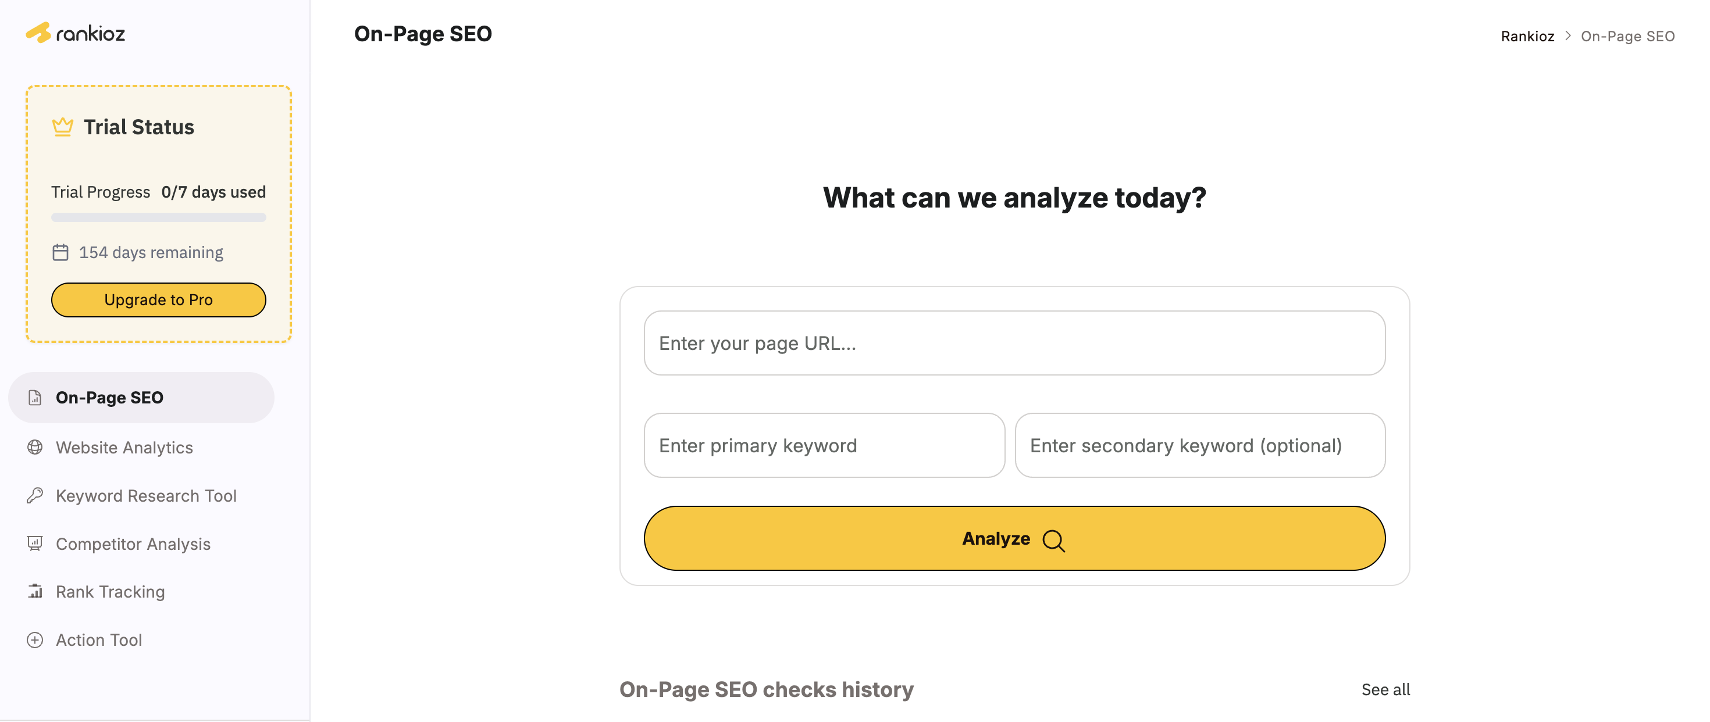Viewport: 1710px width, 722px height.
Task: Go to Keyword Research Tool
Action: point(146,495)
